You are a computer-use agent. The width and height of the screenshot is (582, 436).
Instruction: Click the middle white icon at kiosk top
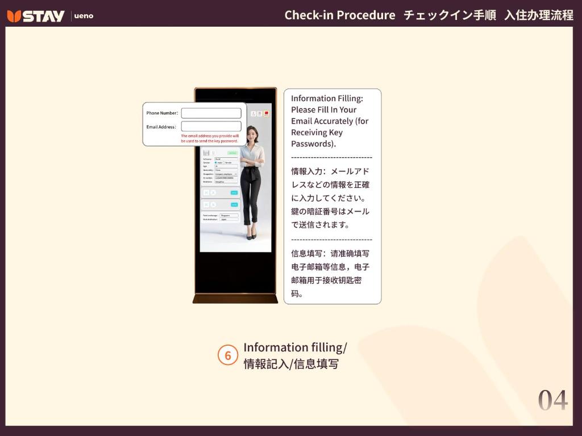point(260,113)
